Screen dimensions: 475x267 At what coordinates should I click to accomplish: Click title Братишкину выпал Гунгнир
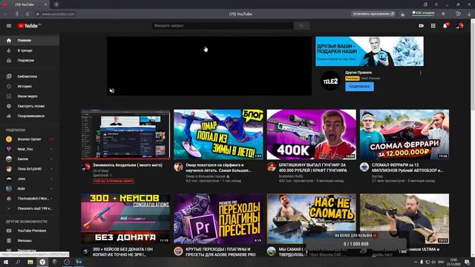click(x=312, y=168)
